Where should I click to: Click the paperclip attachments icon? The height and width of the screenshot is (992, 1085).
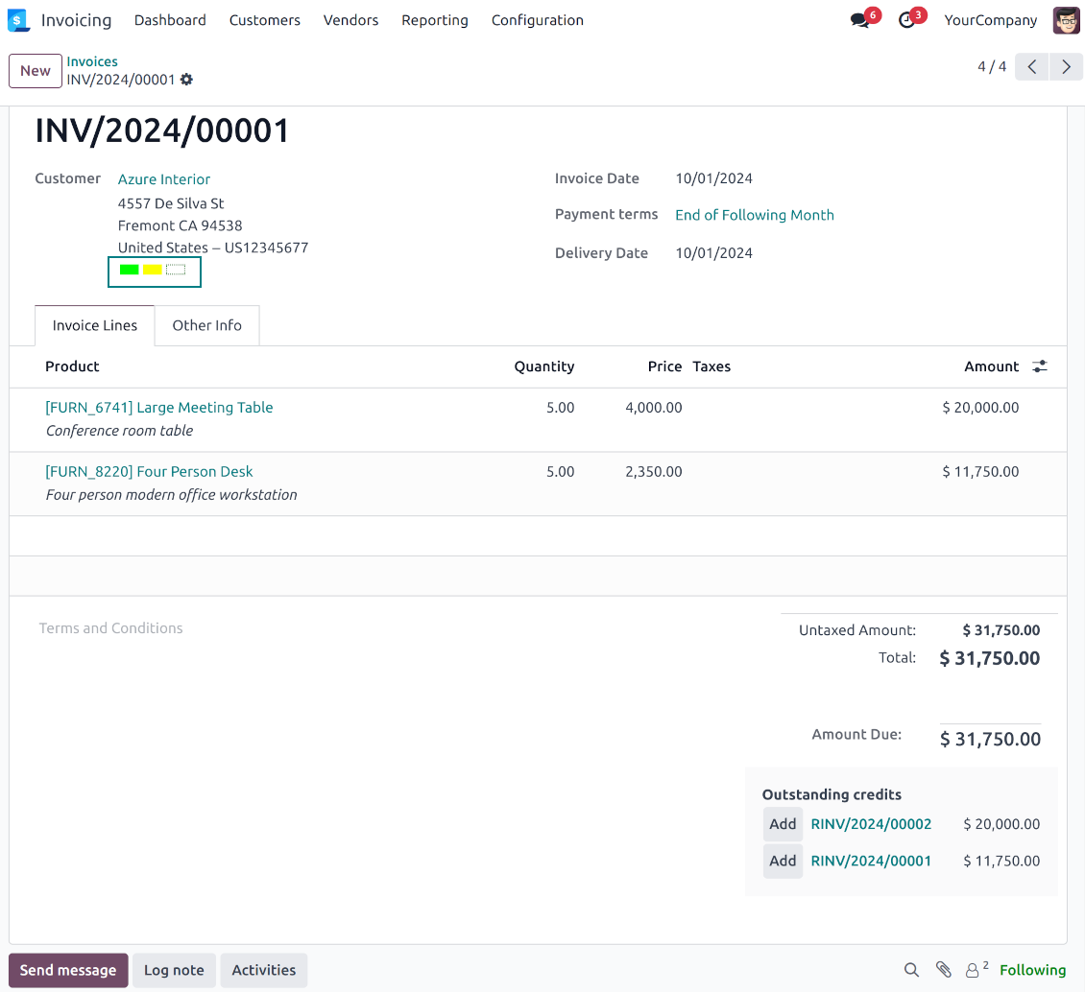944,970
